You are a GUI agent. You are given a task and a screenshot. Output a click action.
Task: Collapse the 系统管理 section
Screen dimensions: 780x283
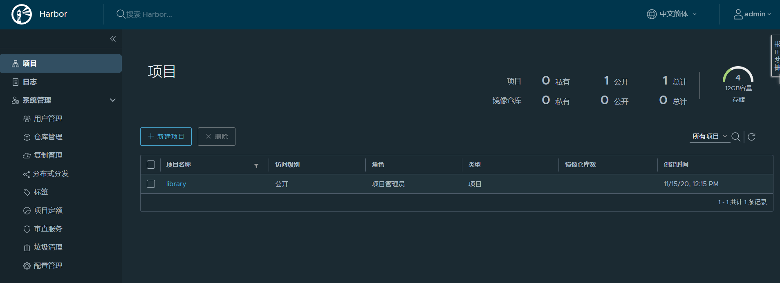pos(113,100)
